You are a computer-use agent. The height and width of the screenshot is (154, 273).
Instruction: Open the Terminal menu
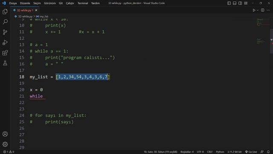[83, 3]
